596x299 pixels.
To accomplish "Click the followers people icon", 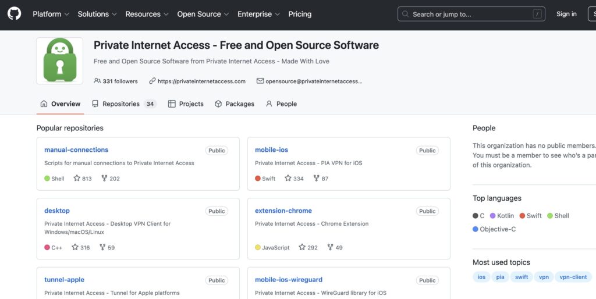I will tap(97, 81).
